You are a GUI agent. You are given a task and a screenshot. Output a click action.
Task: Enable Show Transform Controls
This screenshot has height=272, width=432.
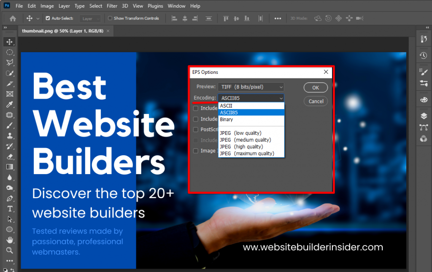click(x=110, y=18)
